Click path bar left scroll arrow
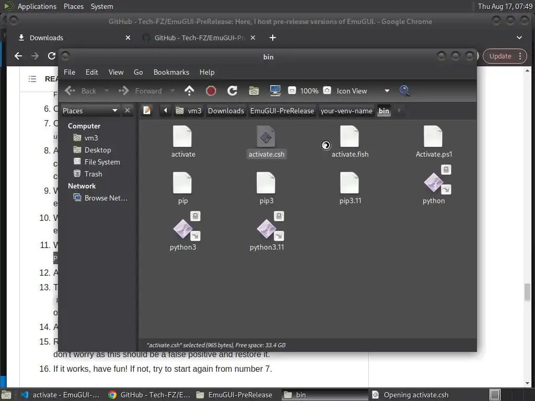The height and width of the screenshot is (401, 535). pyautogui.click(x=166, y=111)
